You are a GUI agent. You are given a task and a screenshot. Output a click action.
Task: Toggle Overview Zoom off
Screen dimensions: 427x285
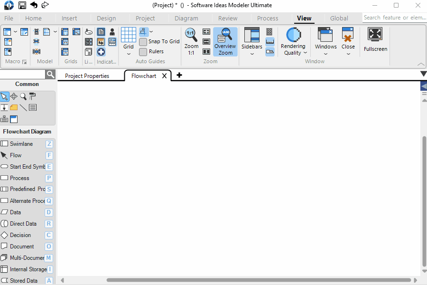(225, 40)
